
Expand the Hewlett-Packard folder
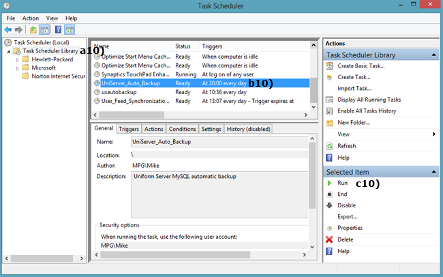tap(18, 59)
